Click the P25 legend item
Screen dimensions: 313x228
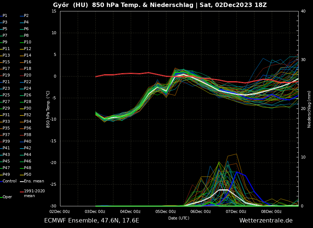coord(6,95)
